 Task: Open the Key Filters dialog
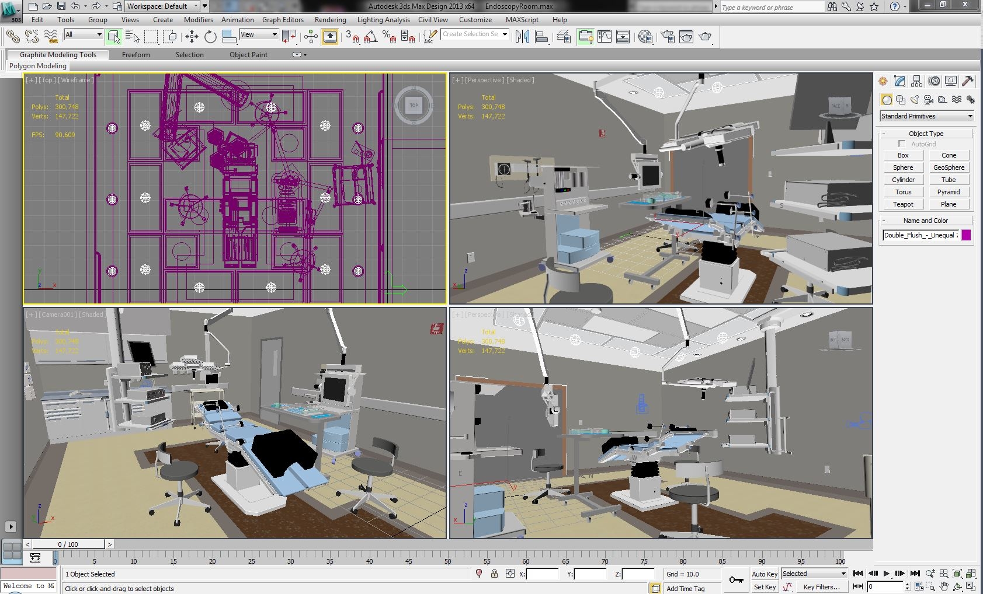pyautogui.click(x=822, y=587)
